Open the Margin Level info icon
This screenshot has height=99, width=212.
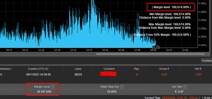click(53, 87)
